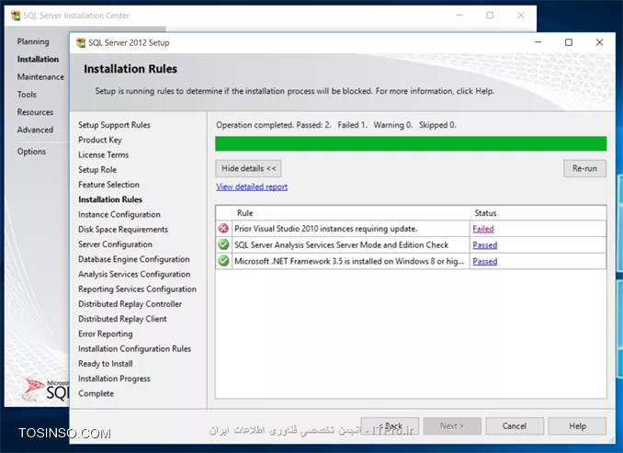Click Product Key step
The image size is (623, 453).
100,140
